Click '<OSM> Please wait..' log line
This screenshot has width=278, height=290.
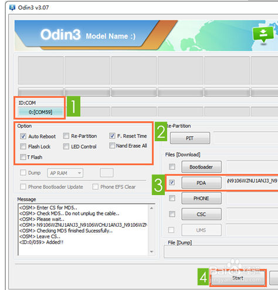[x=42, y=219]
